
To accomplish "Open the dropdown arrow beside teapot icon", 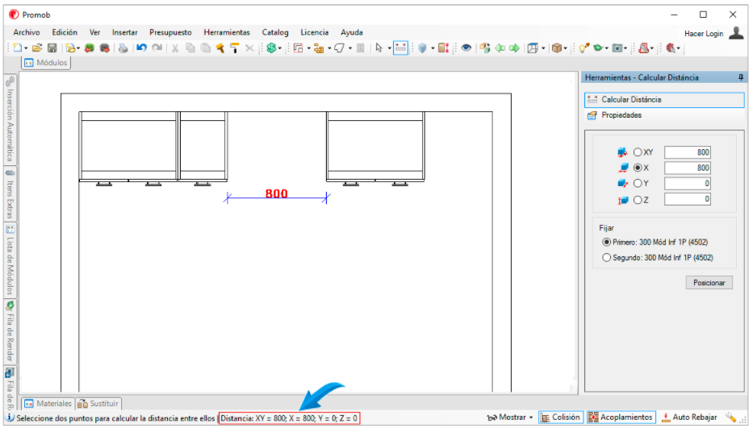I will (607, 48).
